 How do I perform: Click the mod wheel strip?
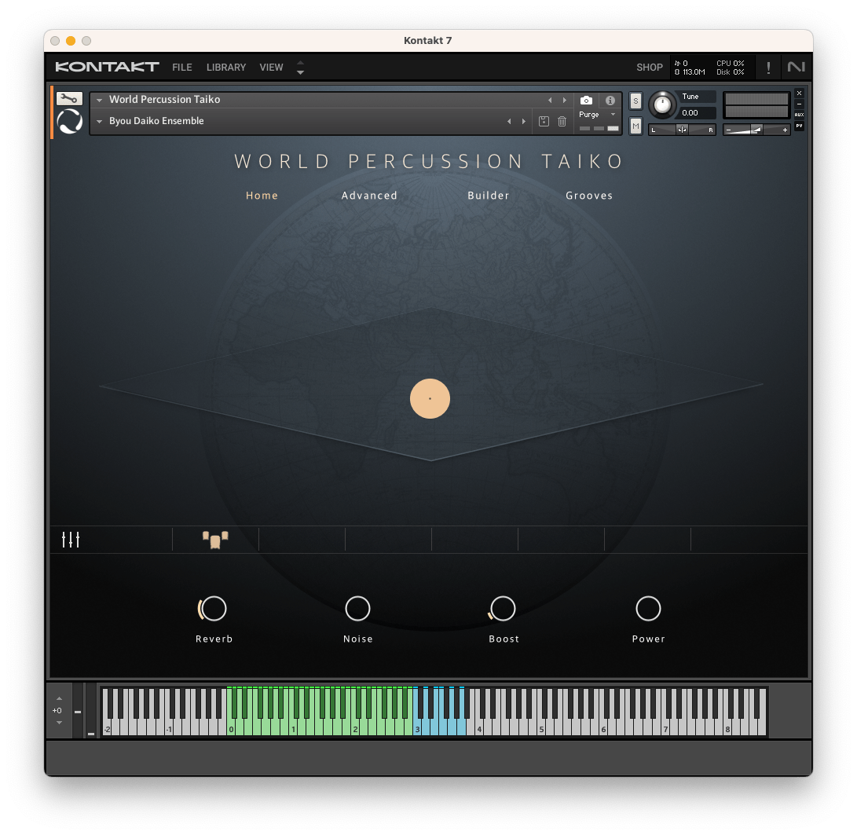91,710
